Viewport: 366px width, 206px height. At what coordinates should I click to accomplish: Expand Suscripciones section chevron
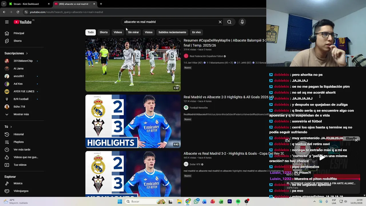point(27,54)
